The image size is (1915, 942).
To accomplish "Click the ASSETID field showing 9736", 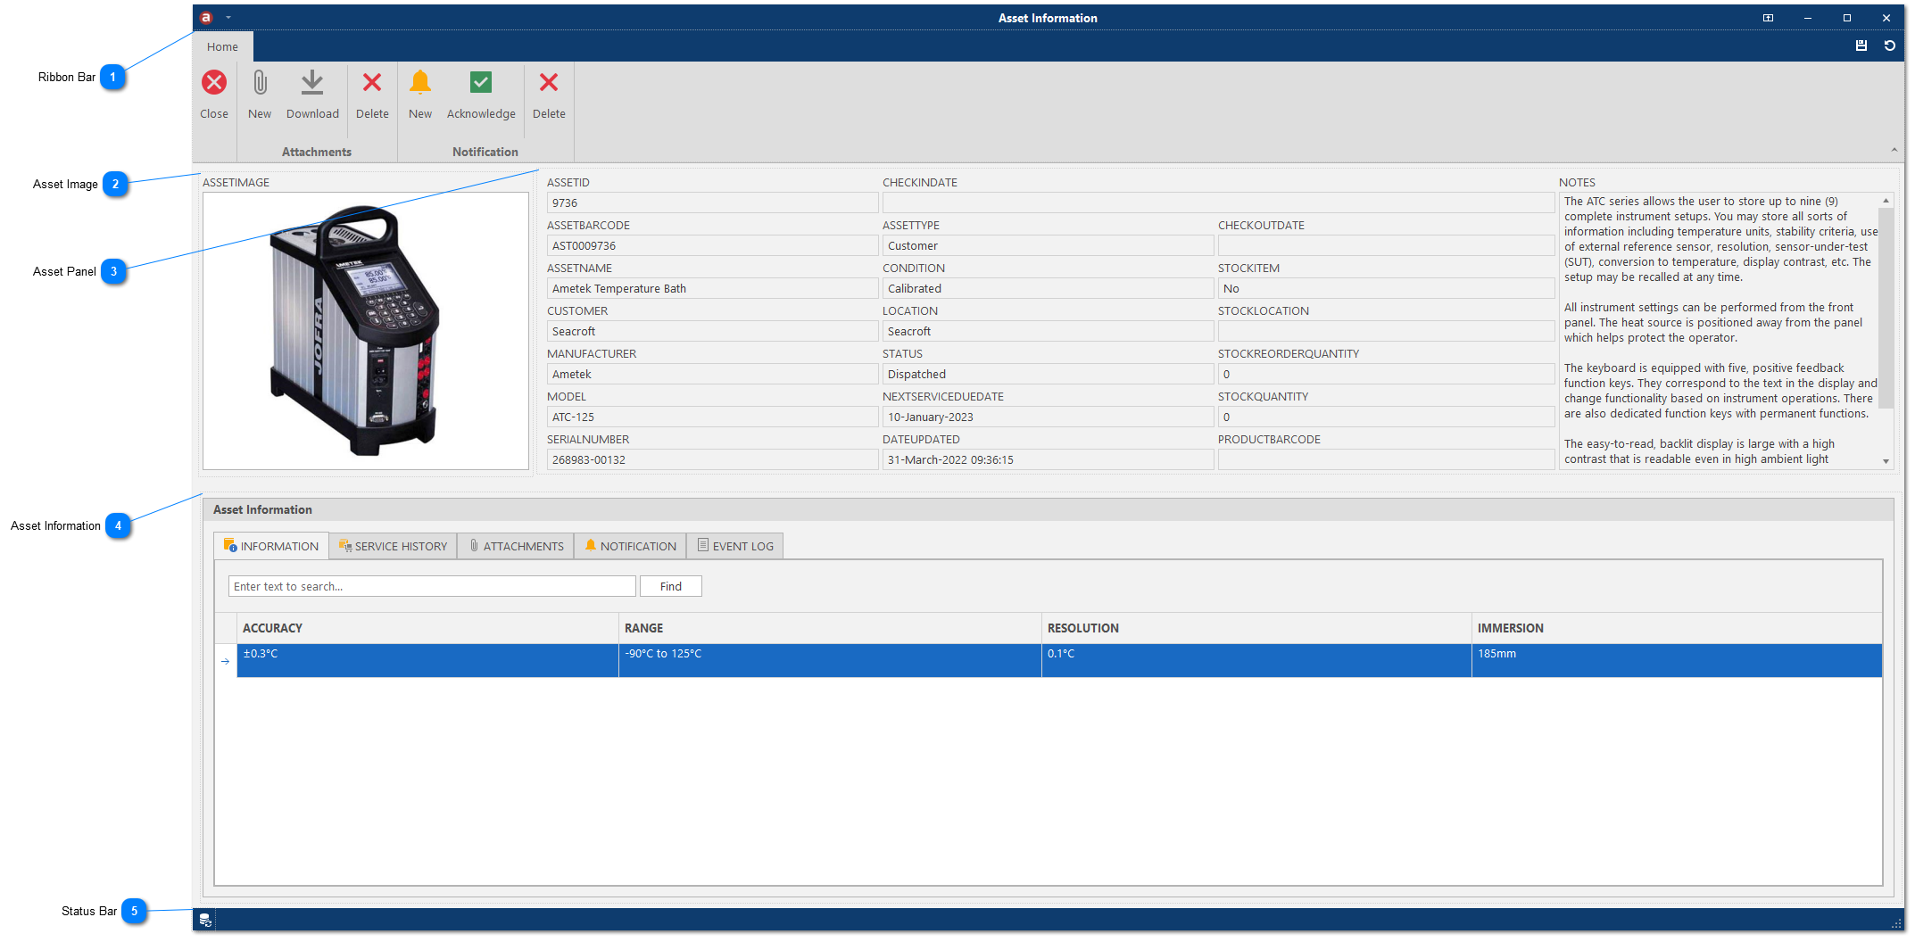I will (712, 202).
